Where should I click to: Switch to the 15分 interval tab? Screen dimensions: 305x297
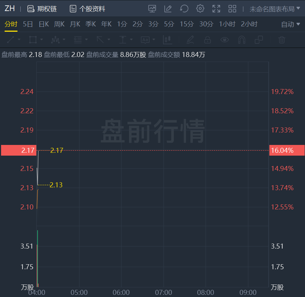pyautogui.click(x=187, y=24)
